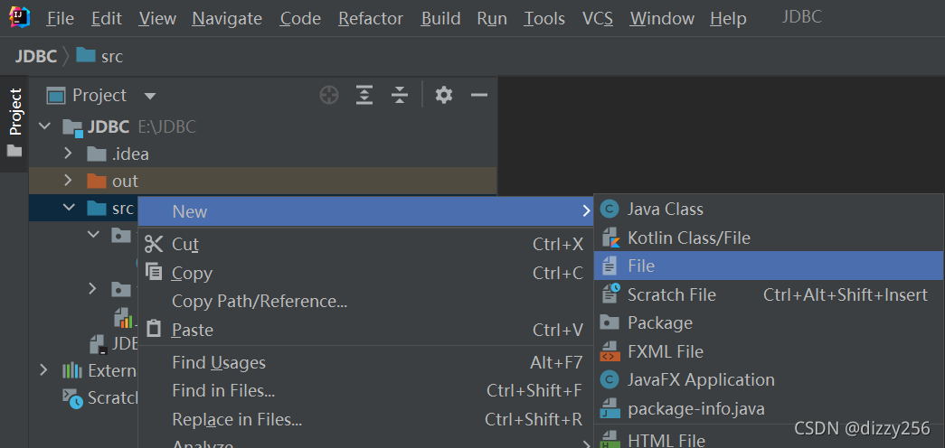Click the JavaFX Application icon
This screenshot has height=448, width=945.
point(610,380)
